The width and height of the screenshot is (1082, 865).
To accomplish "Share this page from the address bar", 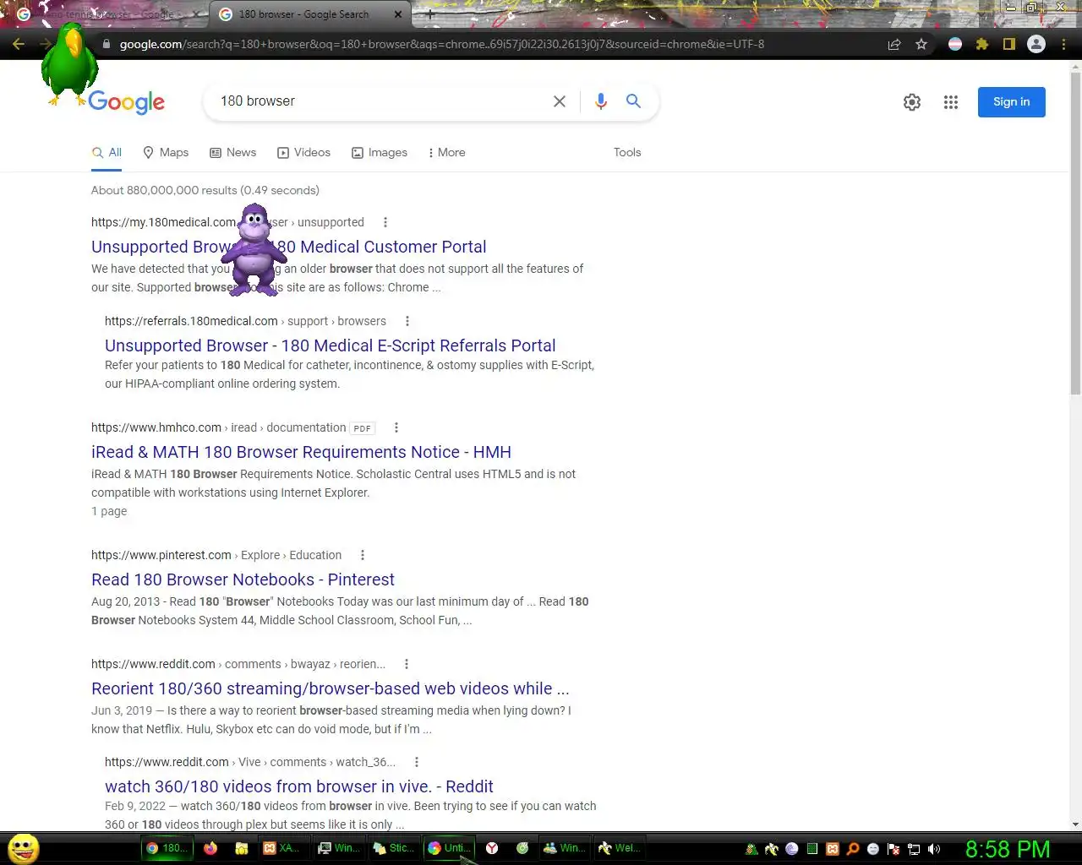I will 894,44.
